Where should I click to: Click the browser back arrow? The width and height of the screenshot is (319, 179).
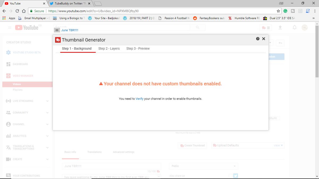(x=4, y=11)
